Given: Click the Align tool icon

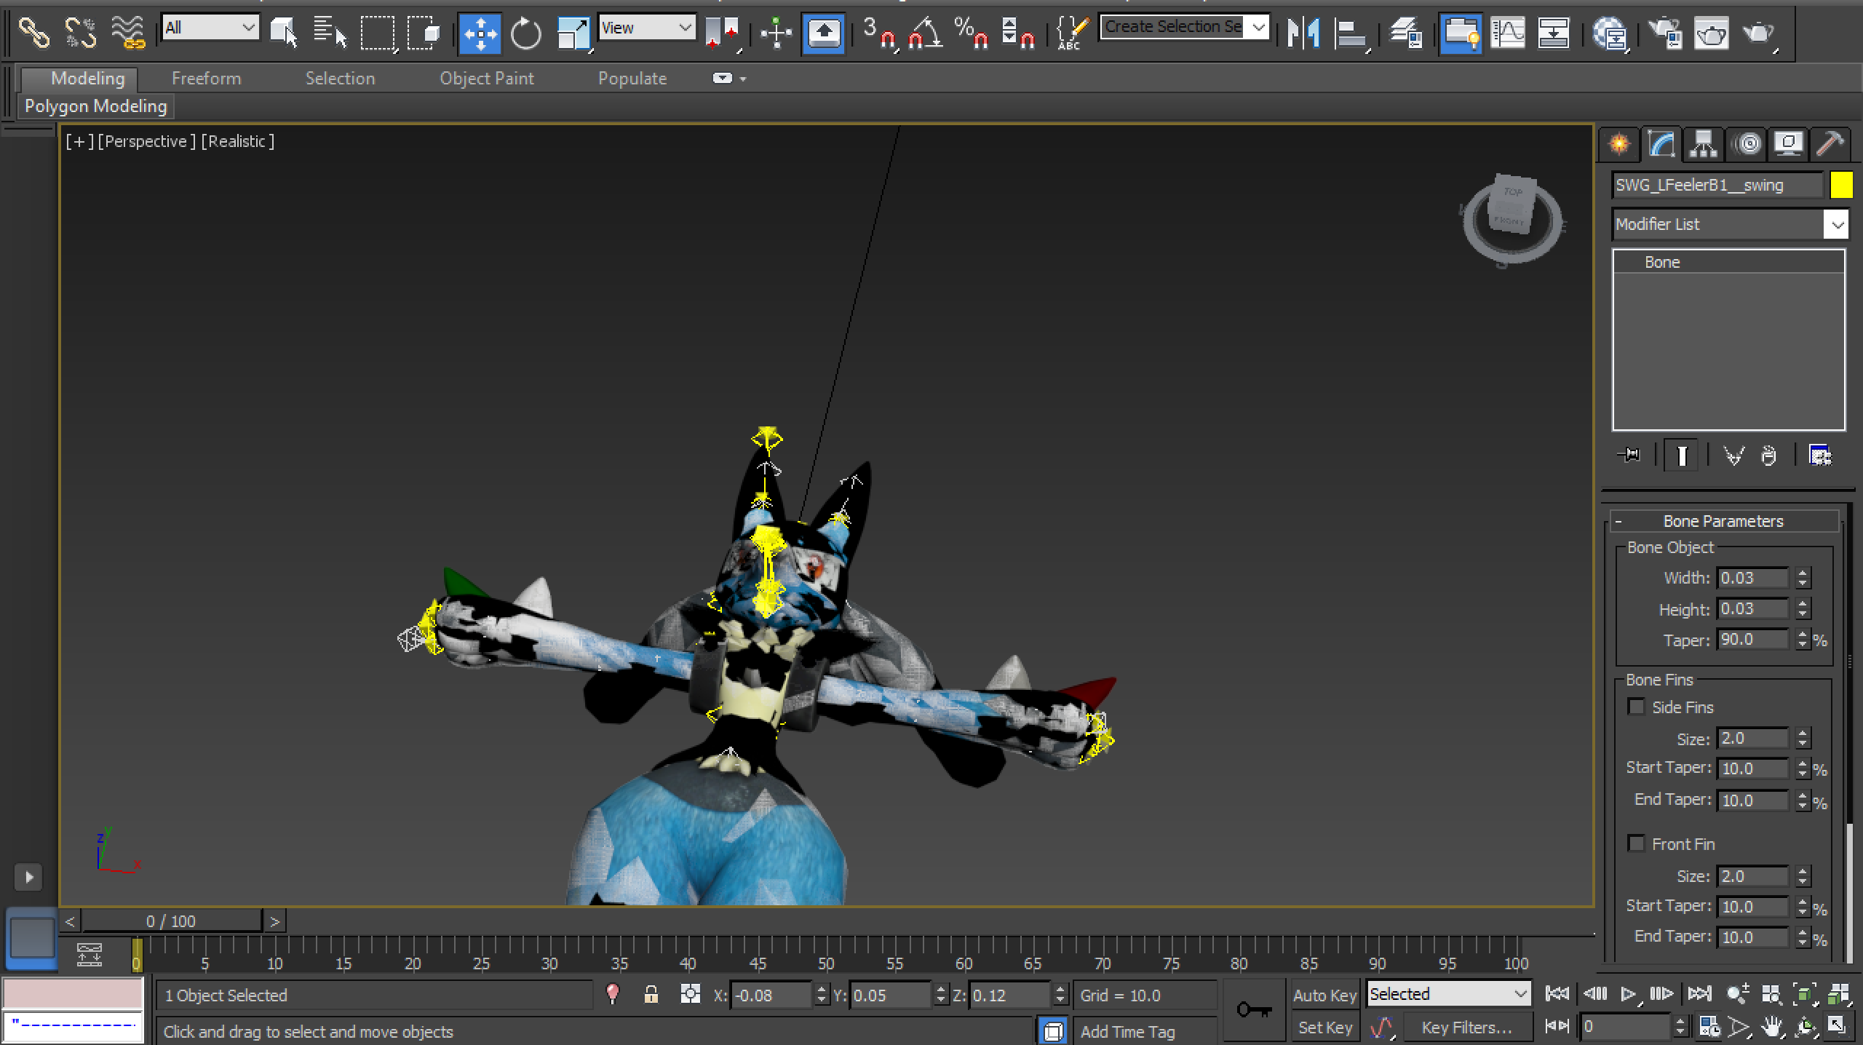Looking at the screenshot, I should (1351, 33).
